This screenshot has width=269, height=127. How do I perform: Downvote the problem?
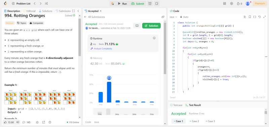(x=18, y=122)
